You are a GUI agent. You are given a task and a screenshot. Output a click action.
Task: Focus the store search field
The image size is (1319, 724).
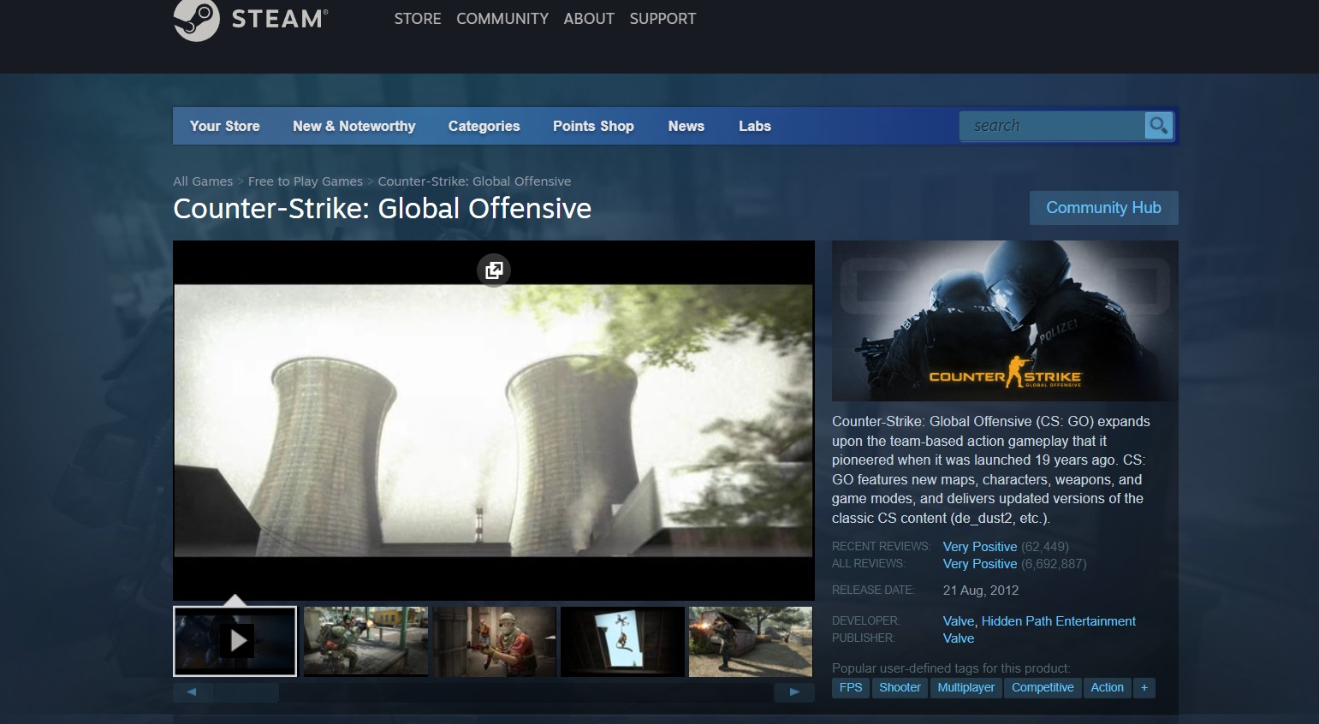[1053, 126]
